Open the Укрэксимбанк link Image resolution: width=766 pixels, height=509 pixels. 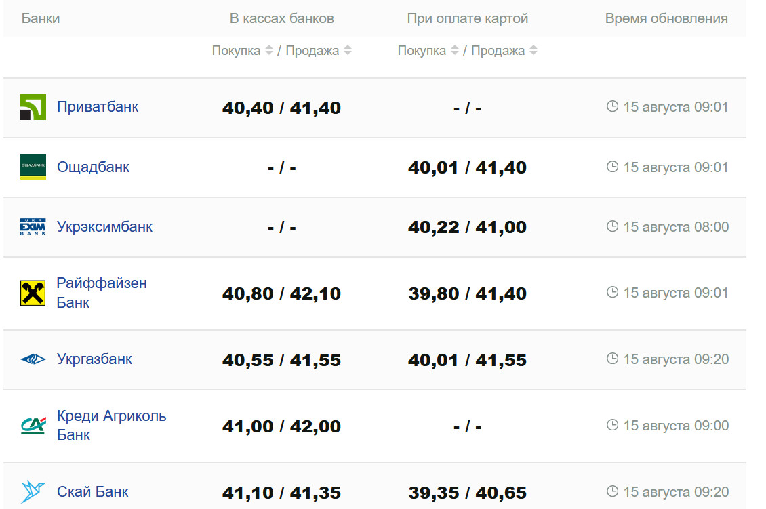coord(104,227)
